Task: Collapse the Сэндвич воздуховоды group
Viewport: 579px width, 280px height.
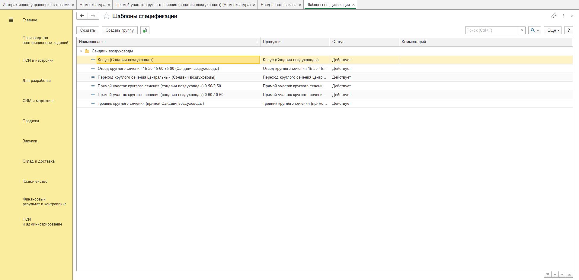Action: click(81, 51)
